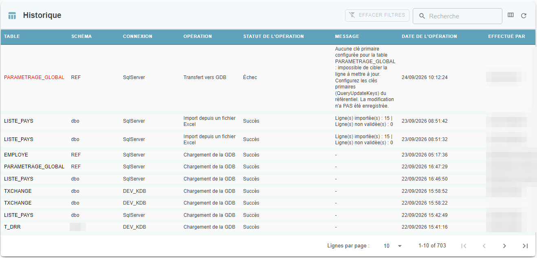The width and height of the screenshot is (537, 258).
Task: Select TXCHANGE row dated 22/09/2026 15:58:22
Action: coord(268,203)
